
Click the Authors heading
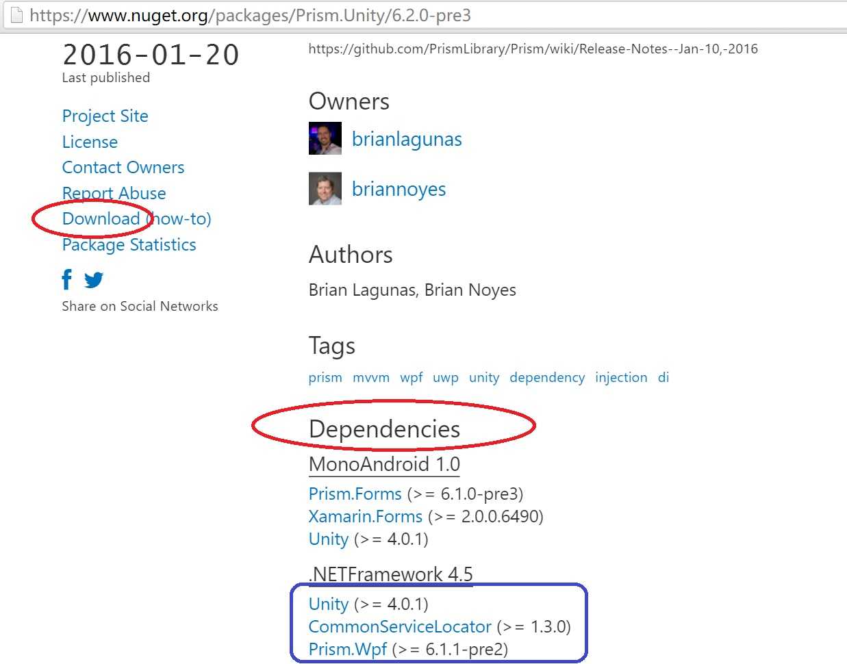pyautogui.click(x=351, y=255)
